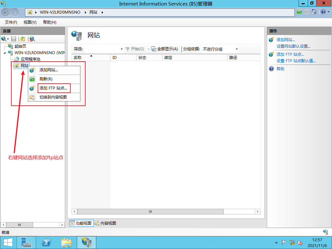Open the 视图(V) menu
This screenshot has width=332, height=249.
click(x=30, y=22)
